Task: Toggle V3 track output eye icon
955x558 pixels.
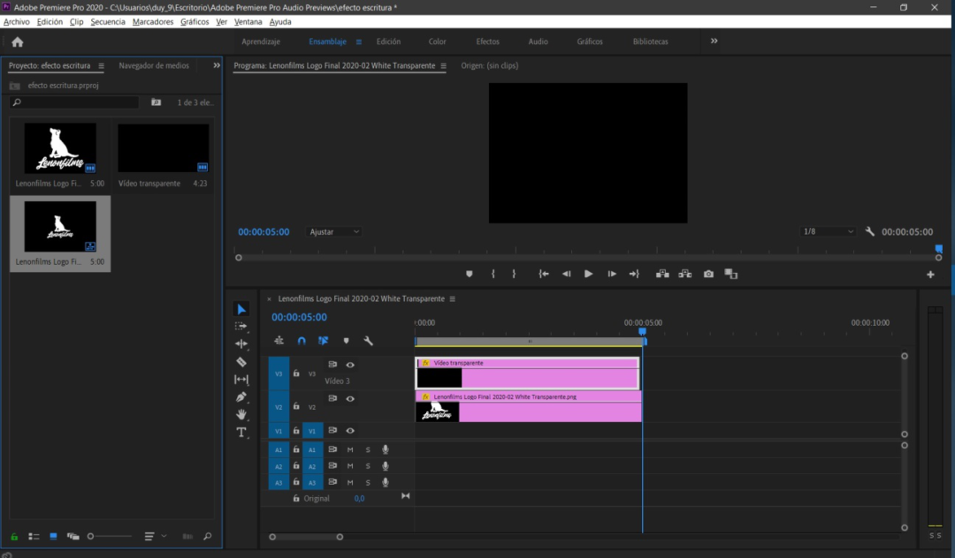Action: point(350,365)
